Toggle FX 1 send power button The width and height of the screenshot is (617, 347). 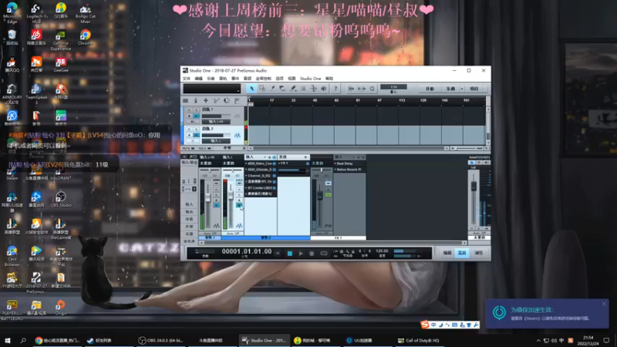point(307,163)
